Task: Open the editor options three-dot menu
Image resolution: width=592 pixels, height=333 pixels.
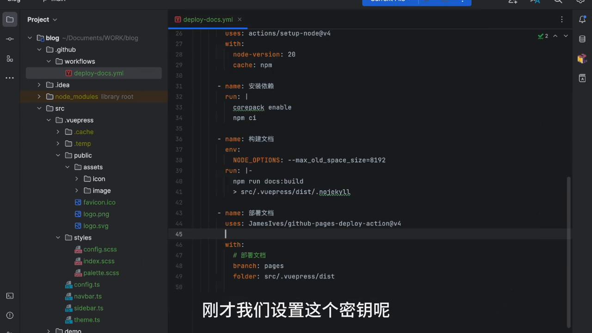Action: 561,19
